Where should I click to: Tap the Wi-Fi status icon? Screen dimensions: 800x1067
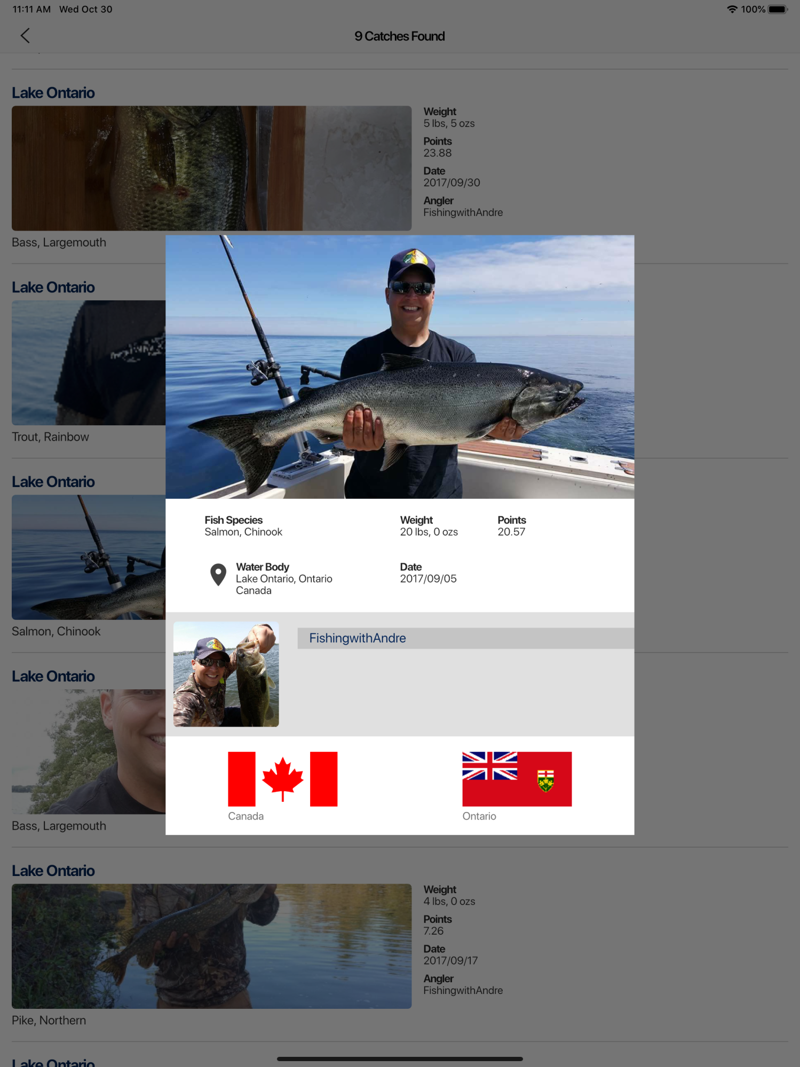pos(732,9)
